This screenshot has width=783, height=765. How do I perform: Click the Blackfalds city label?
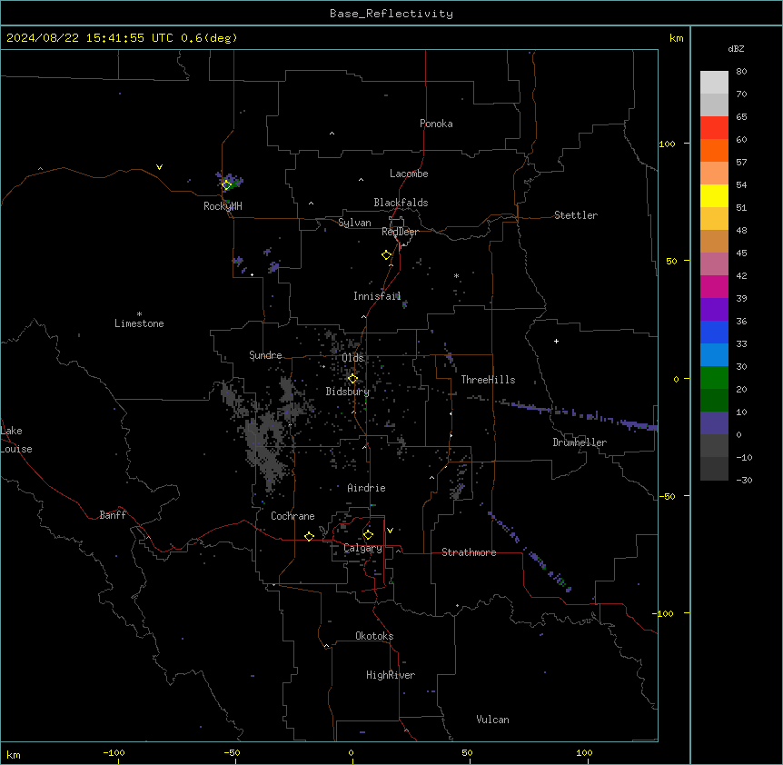click(x=401, y=203)
